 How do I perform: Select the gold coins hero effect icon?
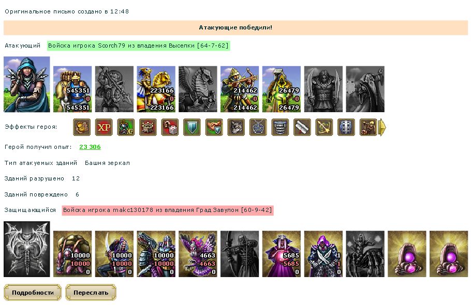(x=82, y=127)
